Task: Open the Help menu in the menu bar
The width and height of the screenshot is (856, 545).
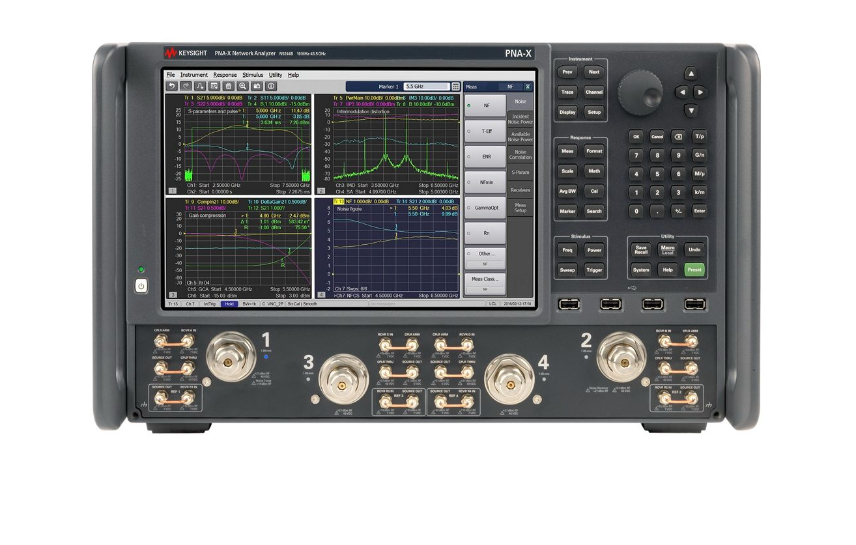Action: tap(294, 75)
